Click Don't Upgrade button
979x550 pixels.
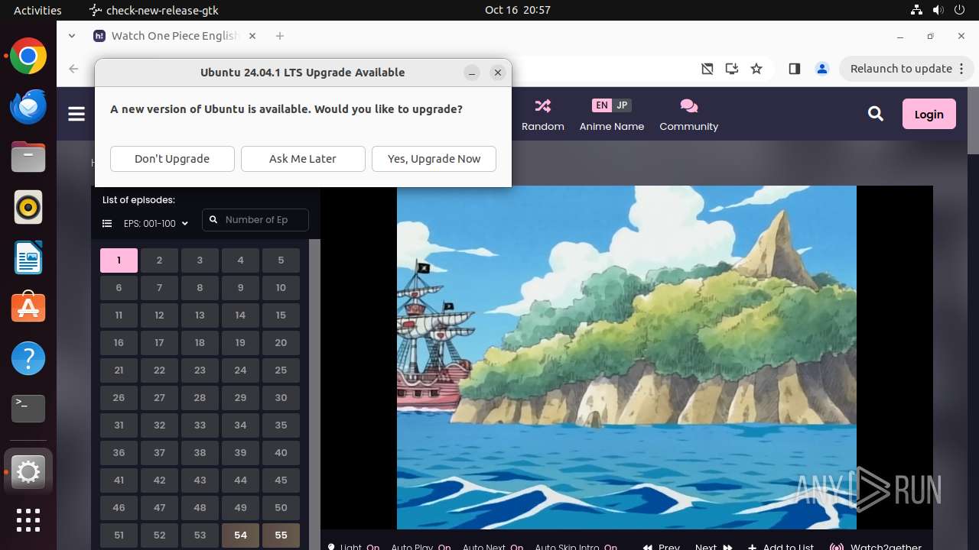172,159
